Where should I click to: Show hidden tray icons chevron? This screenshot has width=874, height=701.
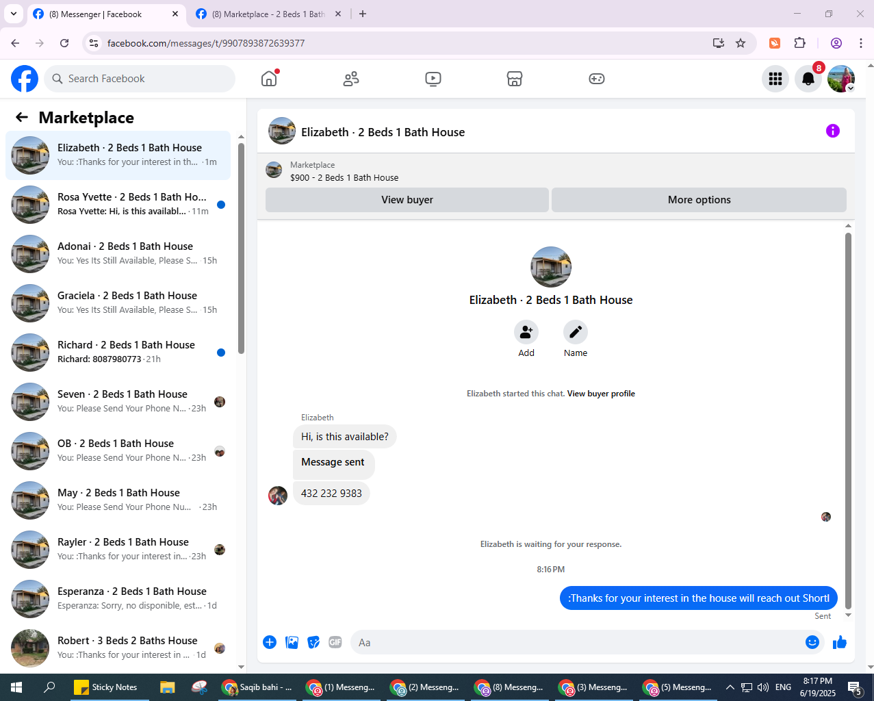pos(730,687)
